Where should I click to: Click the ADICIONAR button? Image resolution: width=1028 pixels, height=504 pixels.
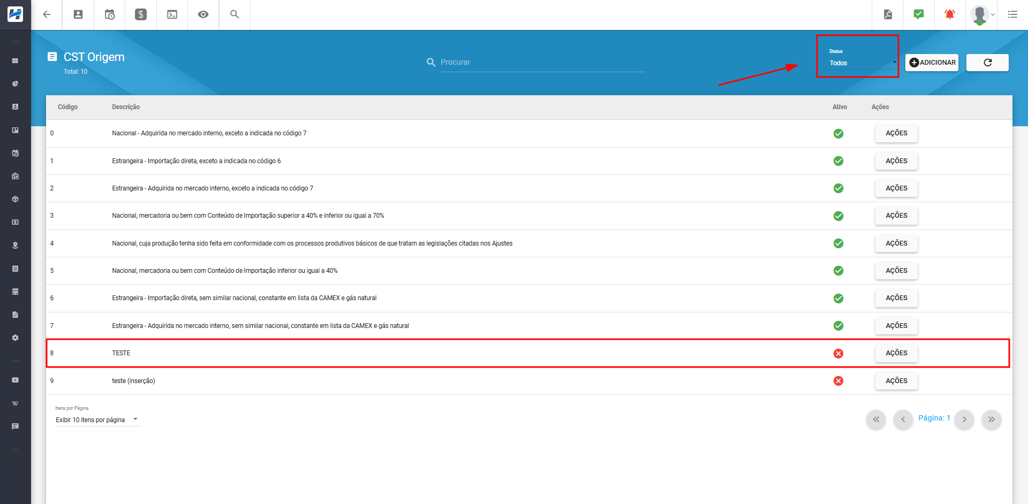click(932, 63)
